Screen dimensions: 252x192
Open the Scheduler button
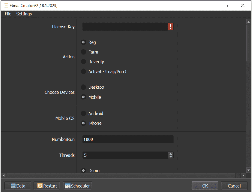[x=77, y=186]
